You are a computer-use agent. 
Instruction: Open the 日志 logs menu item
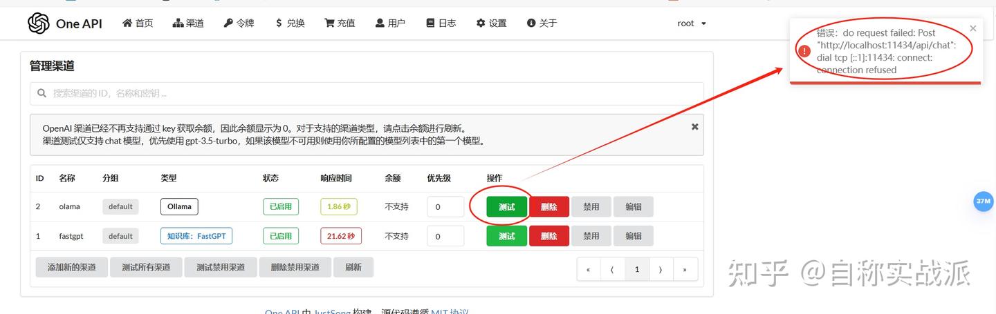[x=441, y=23]
